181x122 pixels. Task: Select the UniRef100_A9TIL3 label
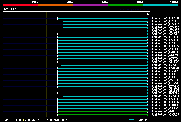click(166, 112)
